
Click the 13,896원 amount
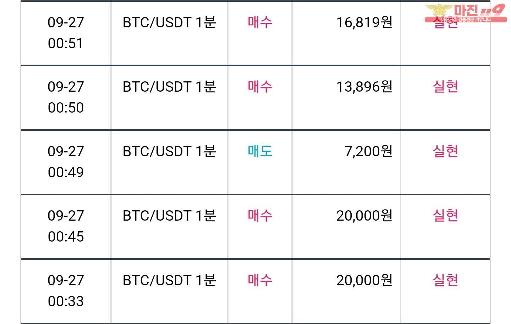[x=364, y=87]
